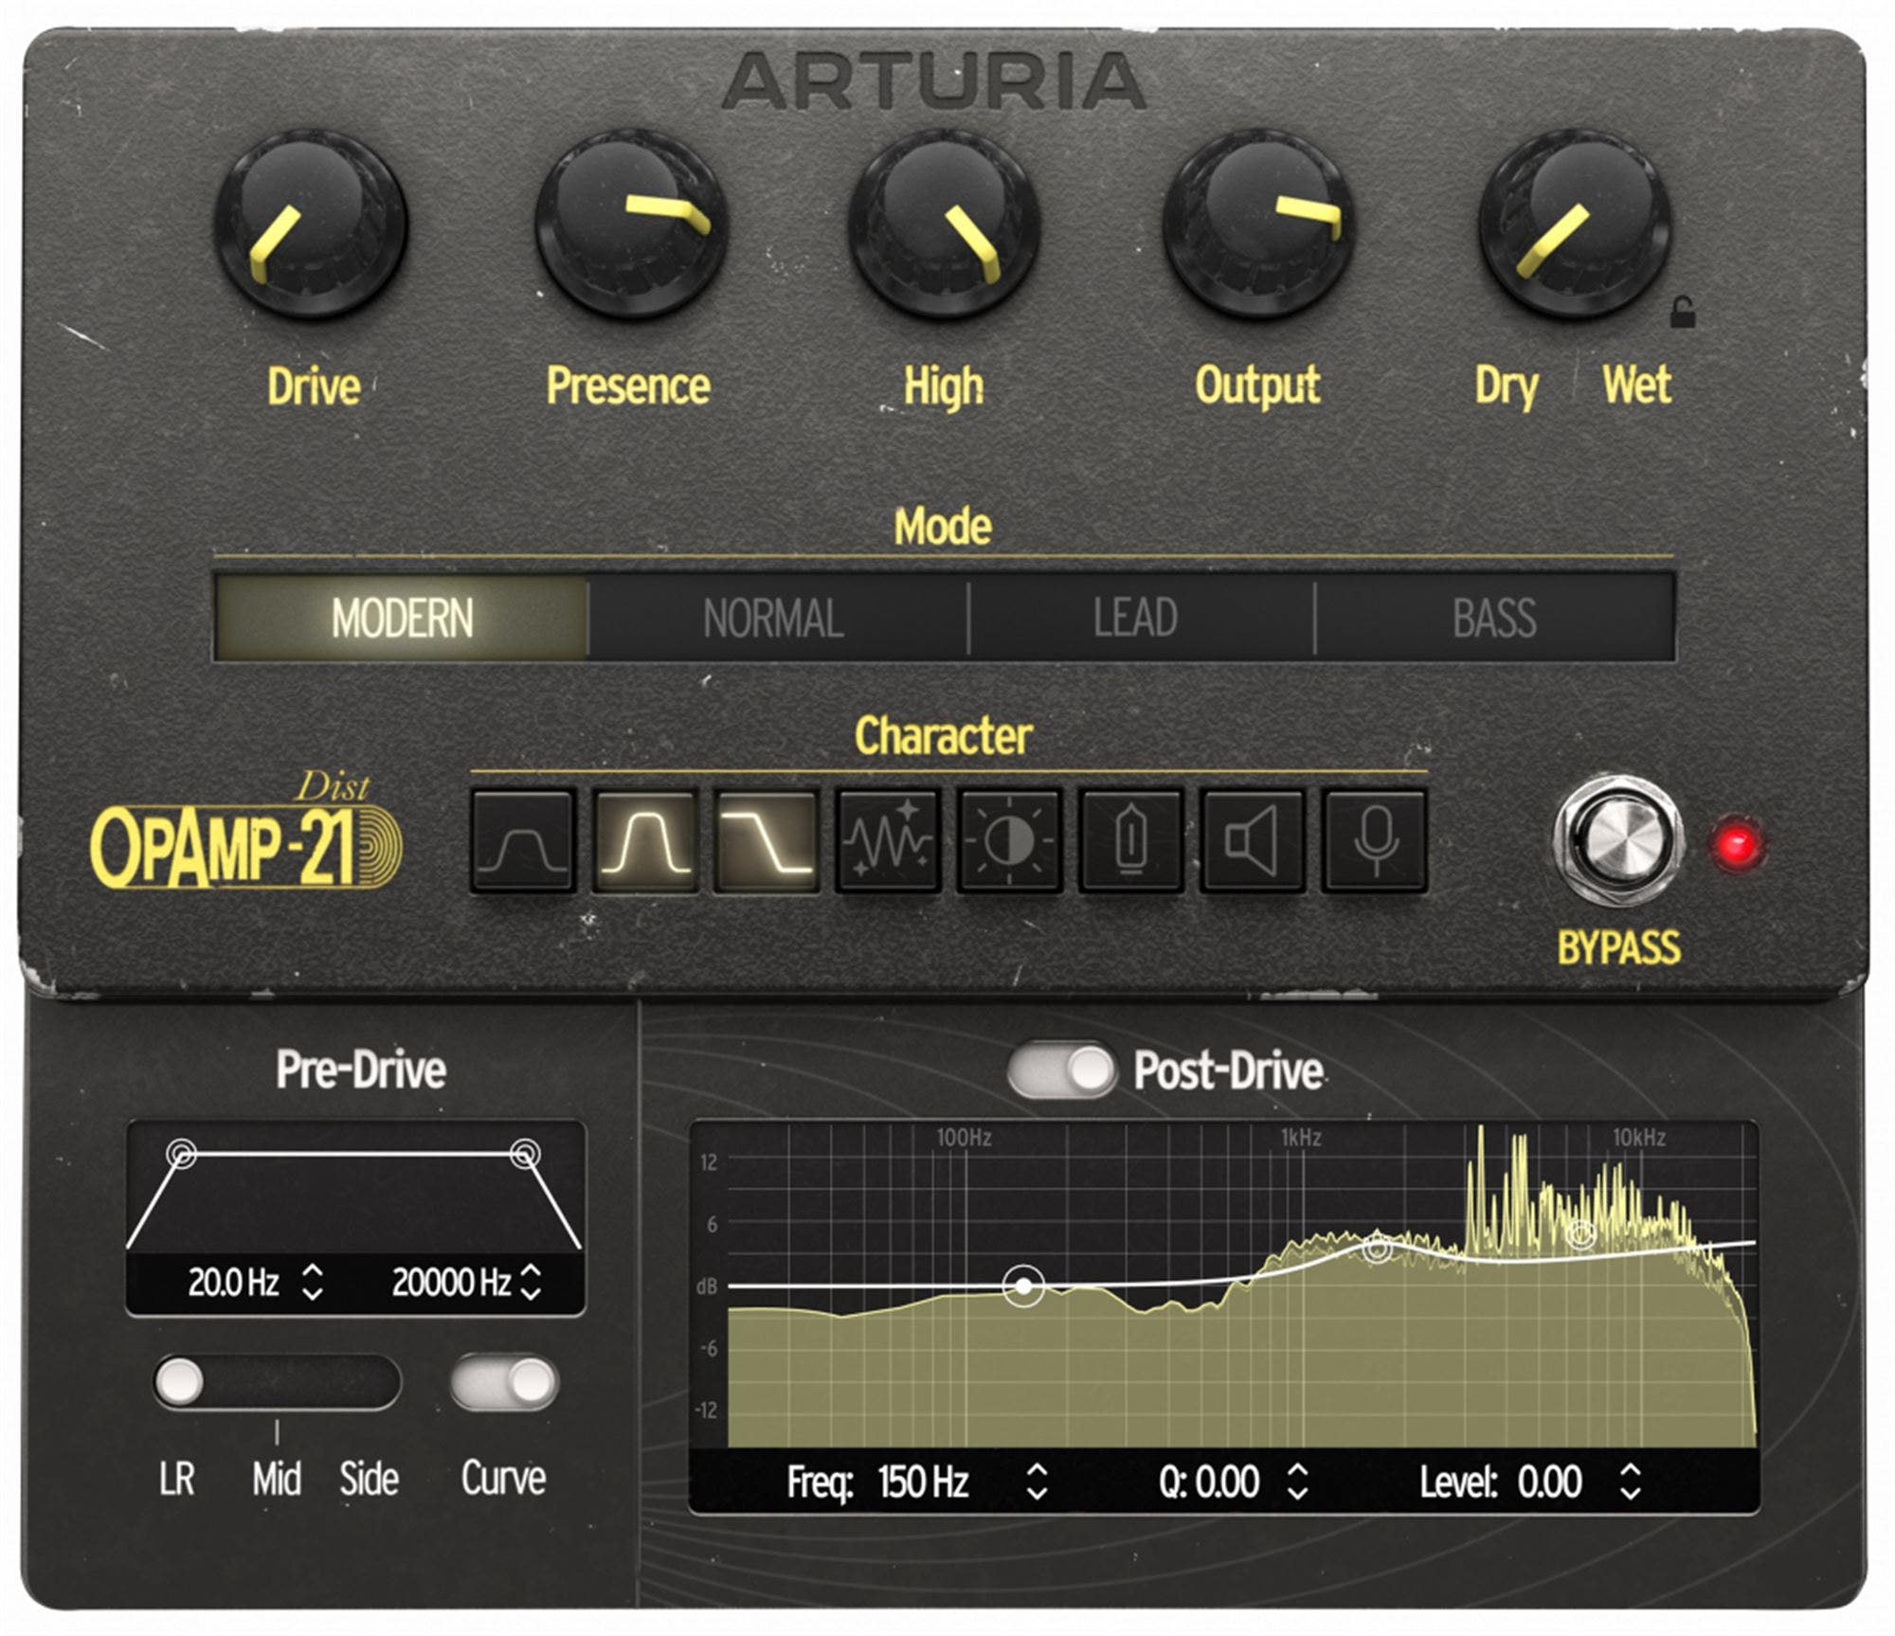Select the MODERN mode
The image size is (1895, 1636).
402,618
